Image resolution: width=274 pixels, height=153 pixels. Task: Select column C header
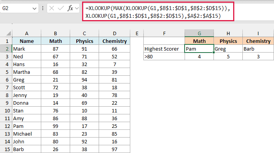coord(84,33)
